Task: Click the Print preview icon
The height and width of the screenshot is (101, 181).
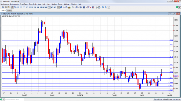Action: tap(99, 8)
